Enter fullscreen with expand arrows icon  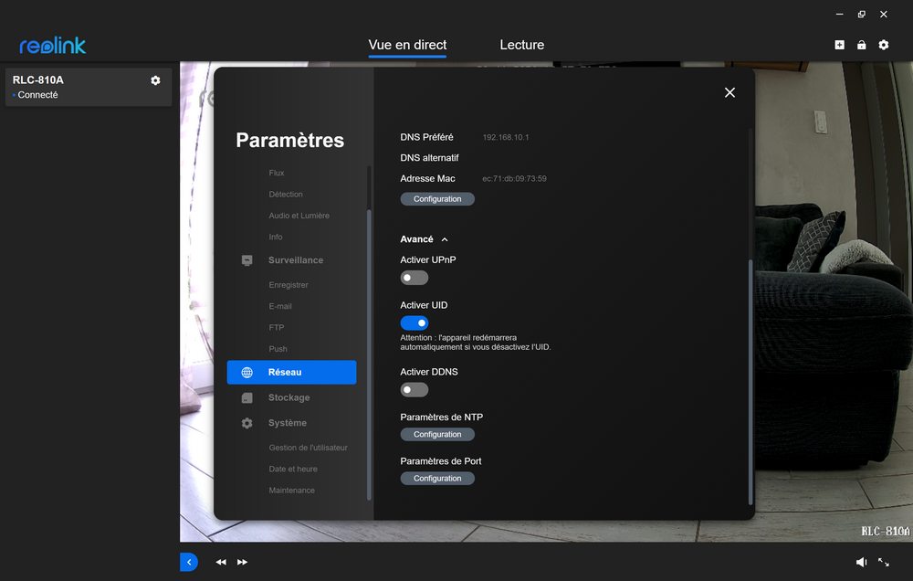[x=884, y=563]
